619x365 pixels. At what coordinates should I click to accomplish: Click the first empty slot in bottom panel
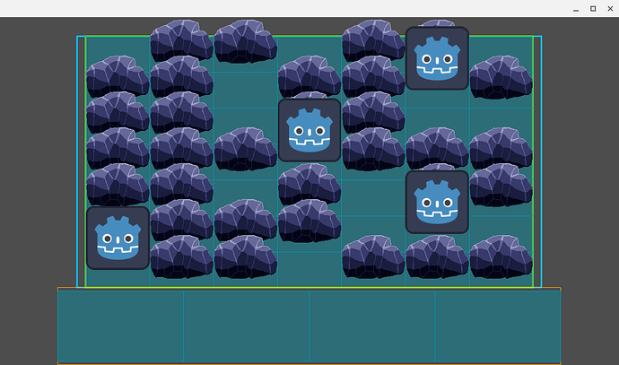[121, 326]
